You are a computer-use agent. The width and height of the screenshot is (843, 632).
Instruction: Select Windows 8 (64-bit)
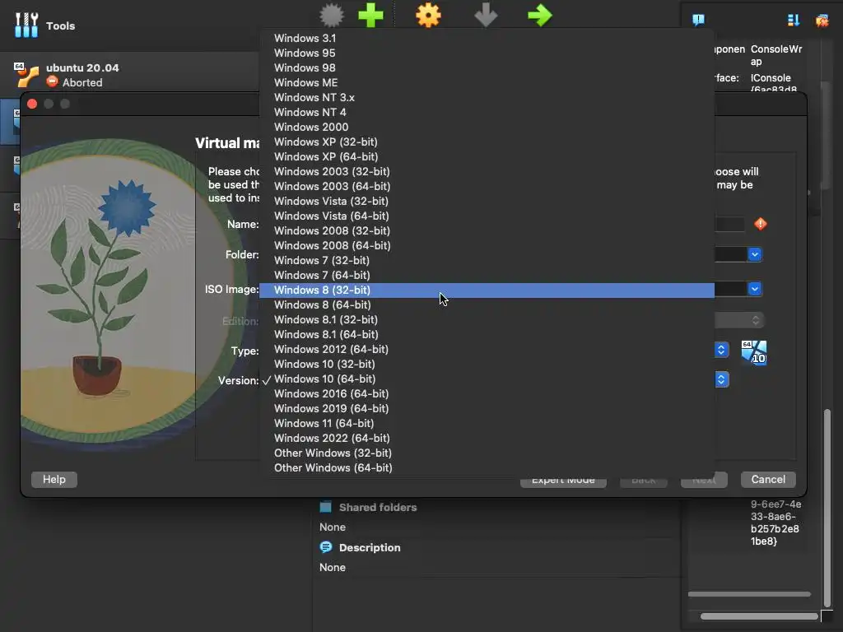[487, 304]
